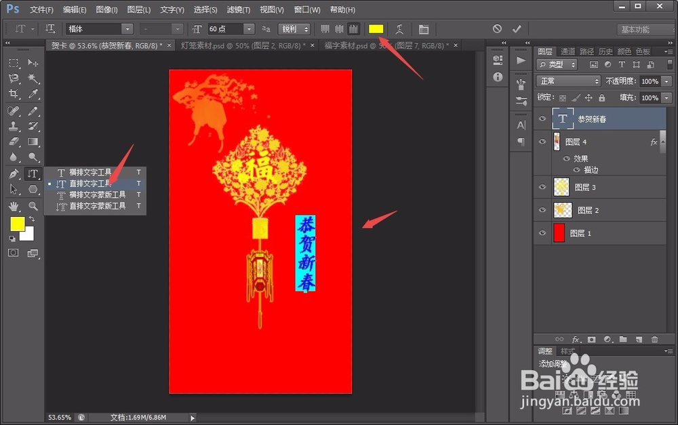Switch to the 通道 panel tab
Image resolution: width=678 pixels, height=425 pixels.
[567, 52]
